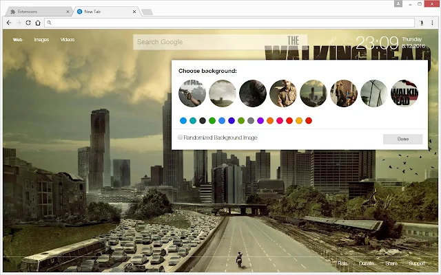Click the Rate link at the bottom

tap(342, 263)
